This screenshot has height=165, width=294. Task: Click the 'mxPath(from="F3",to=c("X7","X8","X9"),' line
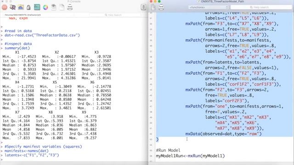click(232, 24)
